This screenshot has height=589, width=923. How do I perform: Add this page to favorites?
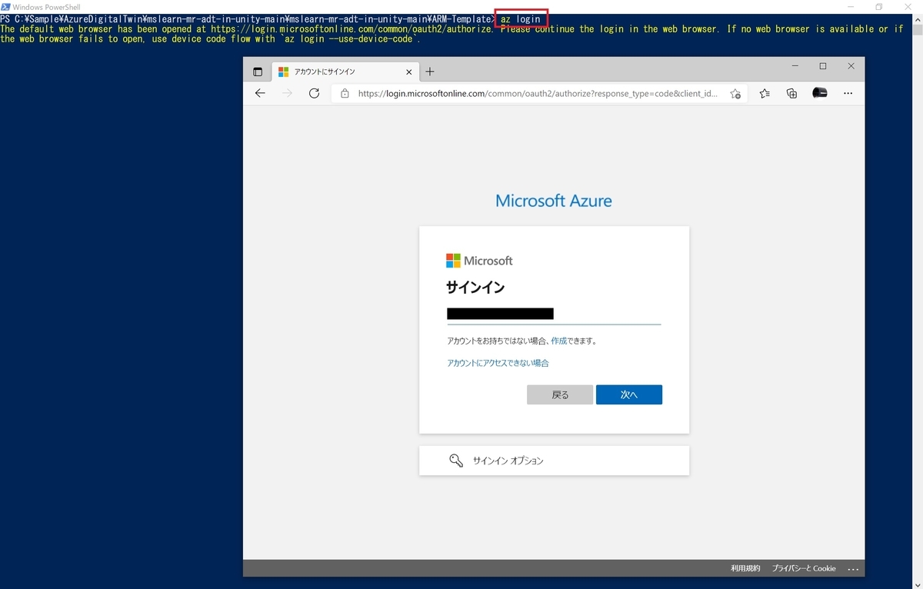coord(735,93)
